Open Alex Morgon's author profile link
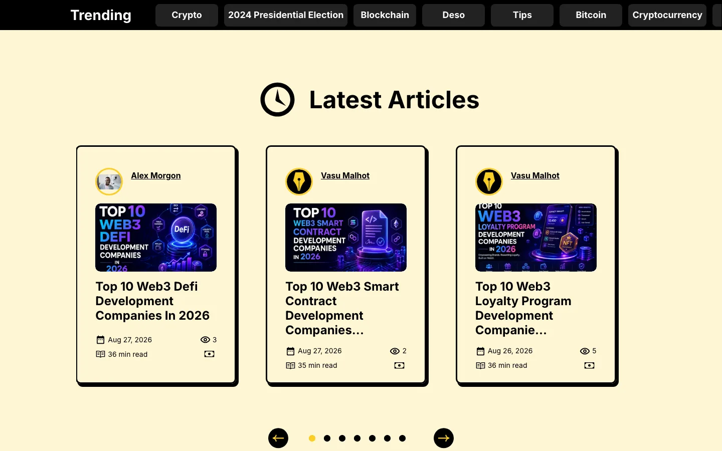722x451 pixels. (x=156, y=175)
